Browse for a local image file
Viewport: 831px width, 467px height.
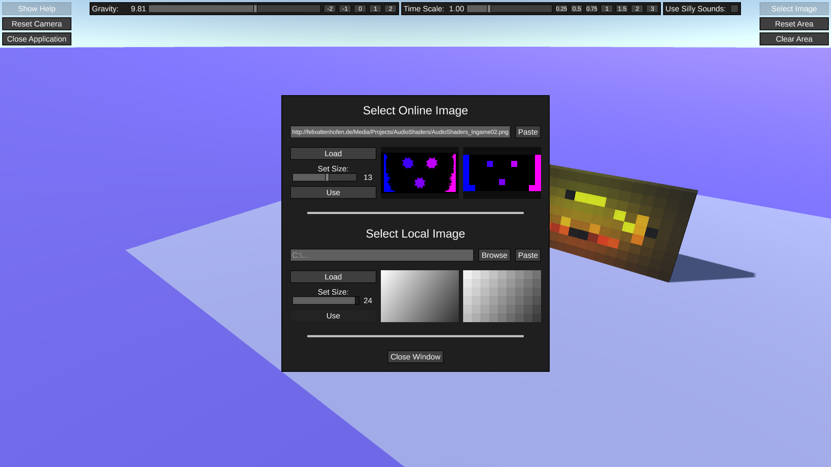coord(494,255)
